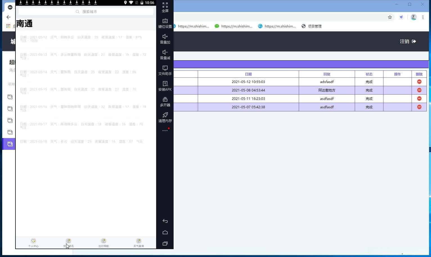
Task: Open the emulator recent apps button
Action: pos(165,244)
